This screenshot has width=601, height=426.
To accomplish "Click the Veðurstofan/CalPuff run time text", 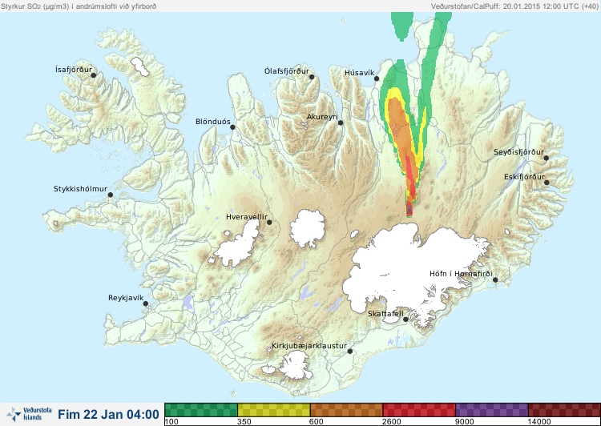I will pos(514,6).
